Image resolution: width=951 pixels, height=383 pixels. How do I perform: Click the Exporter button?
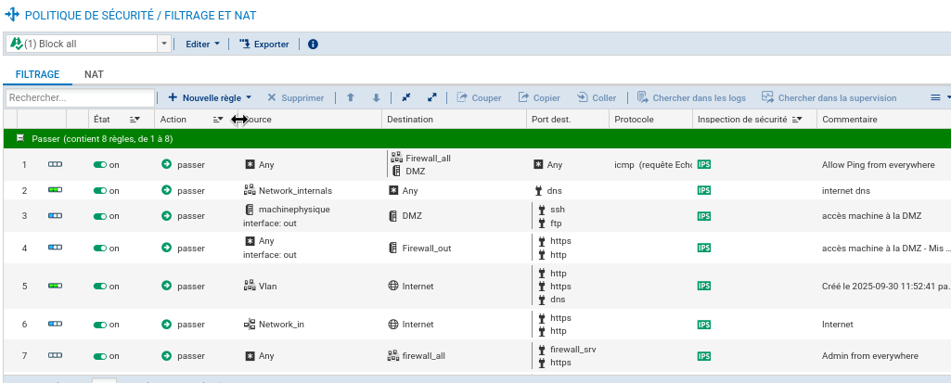click(263, 44)
